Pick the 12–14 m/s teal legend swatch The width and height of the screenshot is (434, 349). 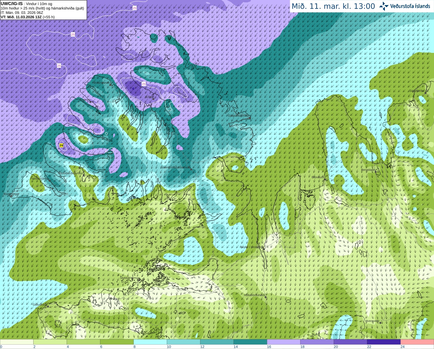[x=217, y=342]
